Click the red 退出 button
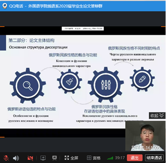166x163 pixels. [x=135, y=158]
